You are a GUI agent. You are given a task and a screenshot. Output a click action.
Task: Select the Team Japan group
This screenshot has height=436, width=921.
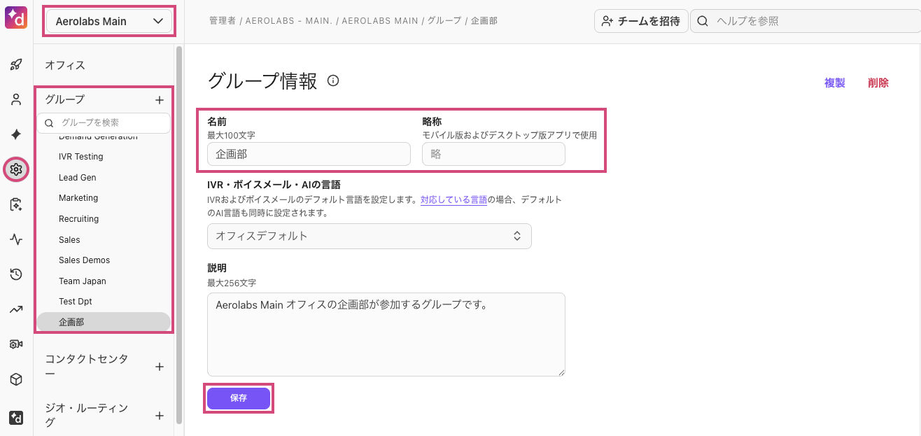(83, 281)
